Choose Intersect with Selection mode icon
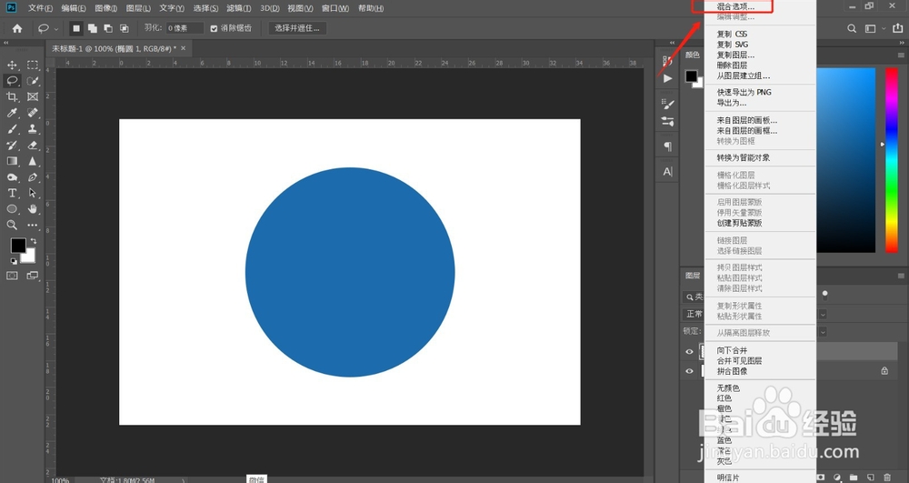The width and height of the screenshot is (909, 483). pos(124,28)
